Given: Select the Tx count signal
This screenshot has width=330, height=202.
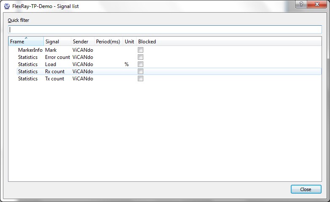Looking at the screenshot, I should point(54,79).
